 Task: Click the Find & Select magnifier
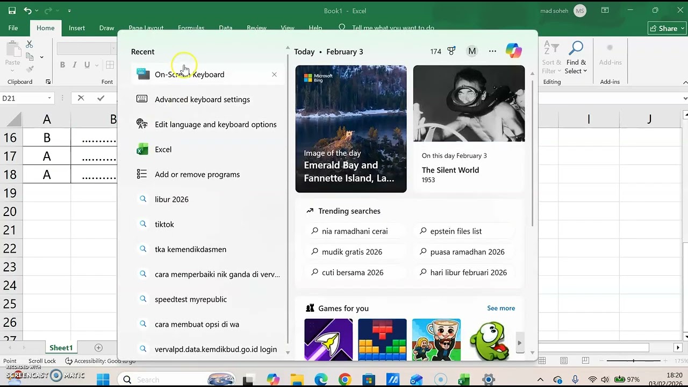576,58
